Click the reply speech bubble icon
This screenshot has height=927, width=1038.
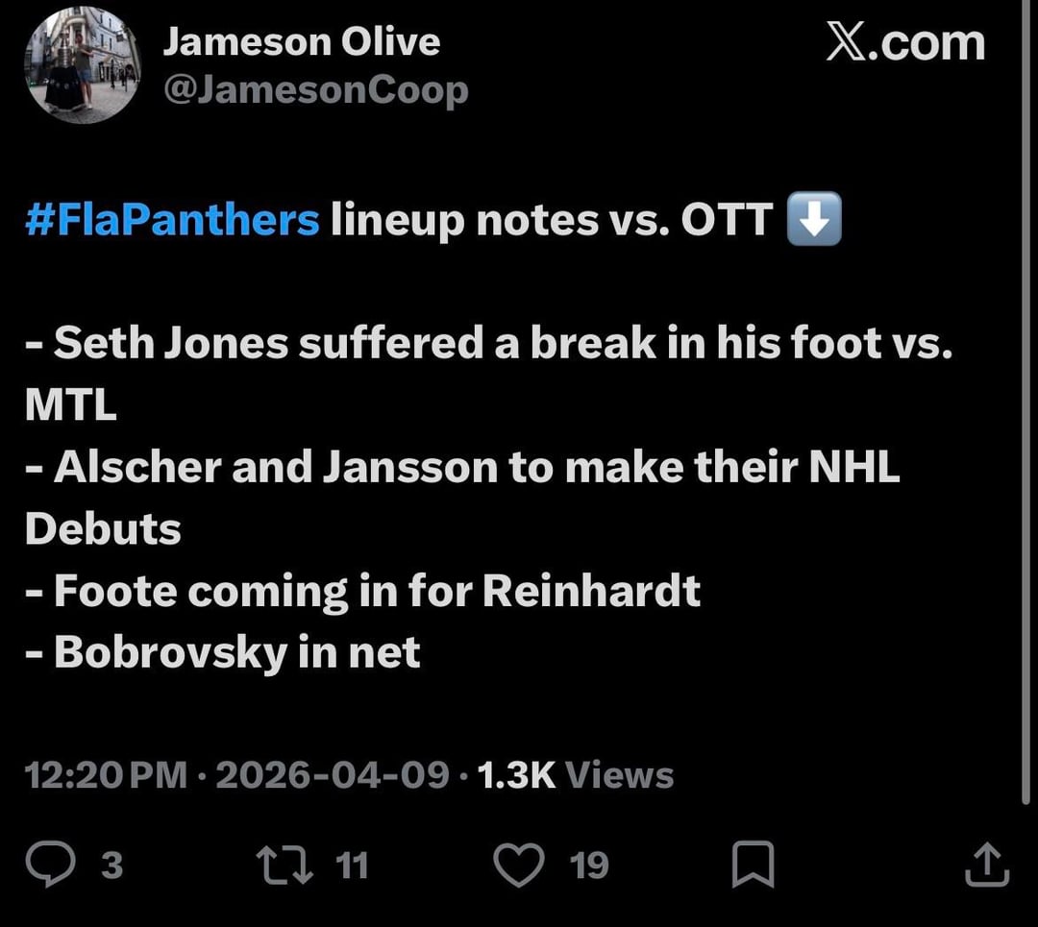coord(72,865)
